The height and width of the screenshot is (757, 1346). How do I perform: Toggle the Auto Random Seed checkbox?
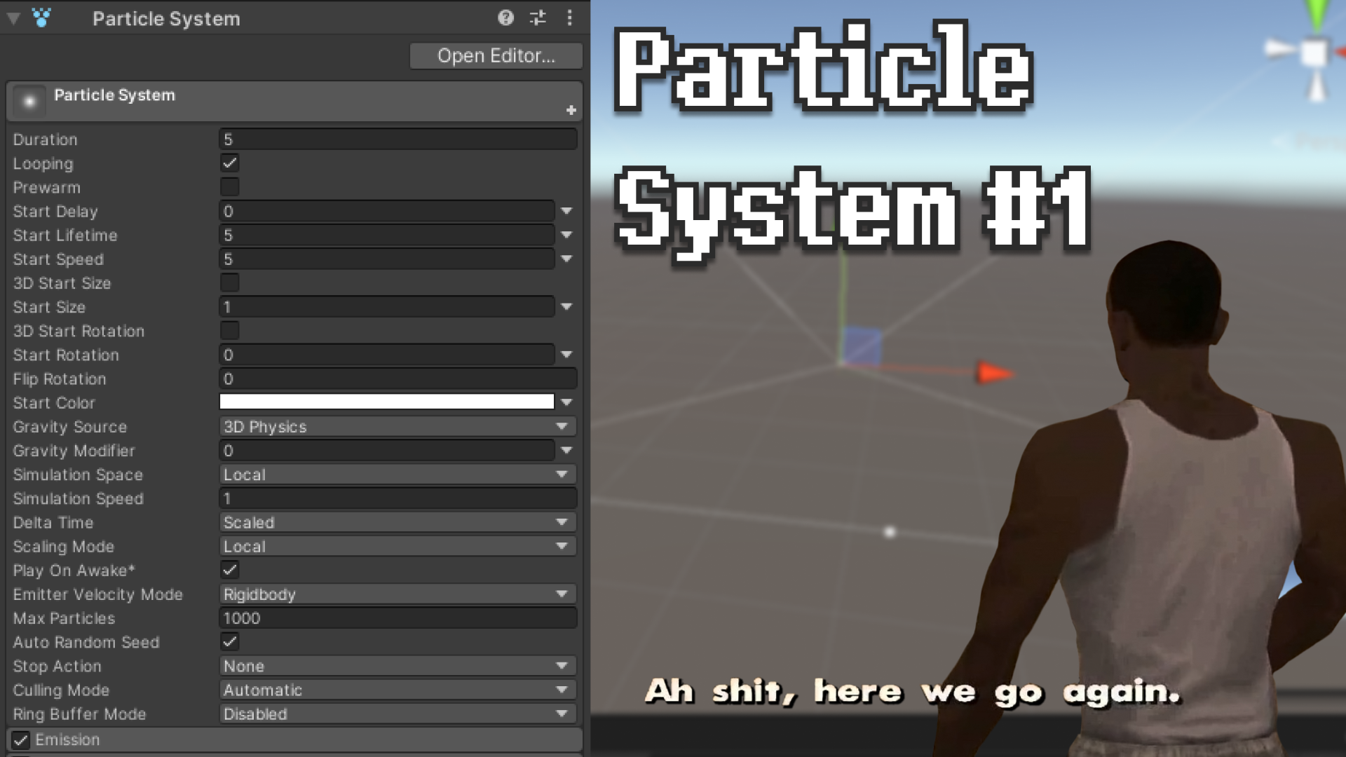click(x=229, y=642)
